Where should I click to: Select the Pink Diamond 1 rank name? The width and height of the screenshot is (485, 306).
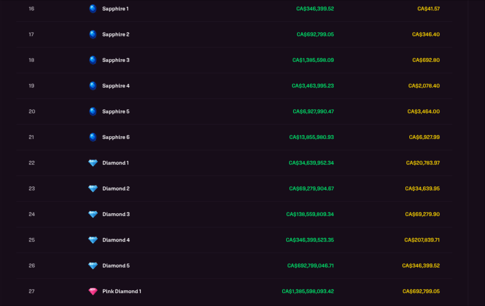coord(122,291)
